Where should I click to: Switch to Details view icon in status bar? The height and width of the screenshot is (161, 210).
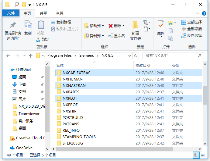pyautogui.click(x=196, y=155)
